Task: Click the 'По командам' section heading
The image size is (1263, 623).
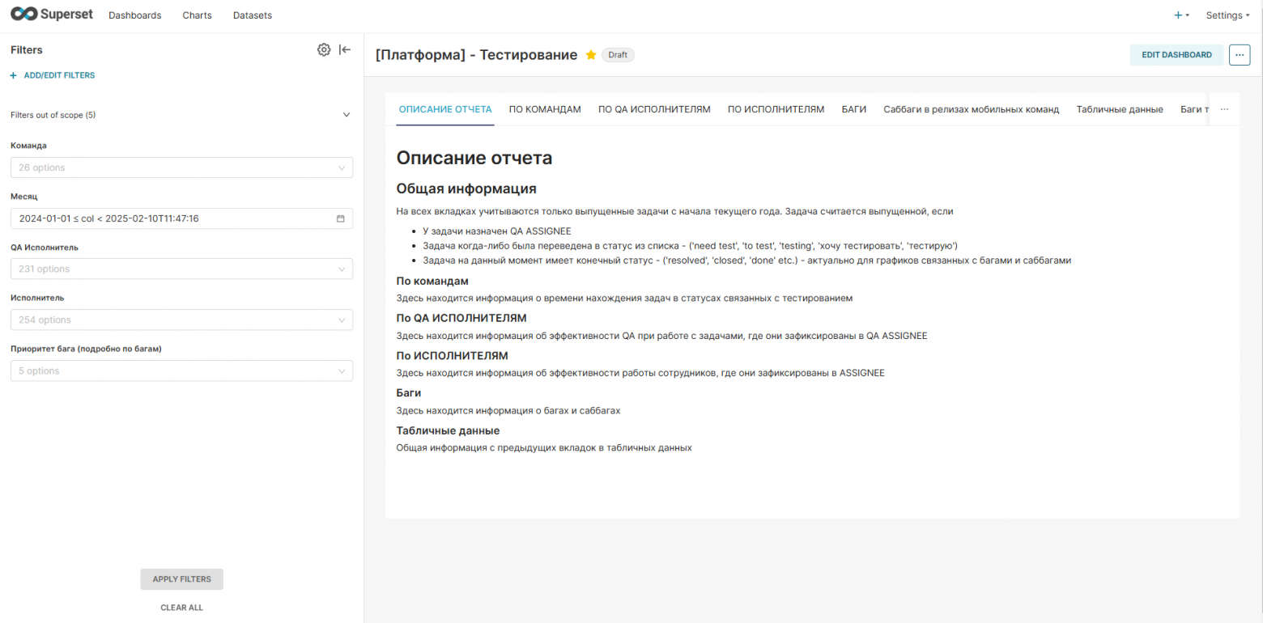Action: pyautogui.click(x=432, y=281)
